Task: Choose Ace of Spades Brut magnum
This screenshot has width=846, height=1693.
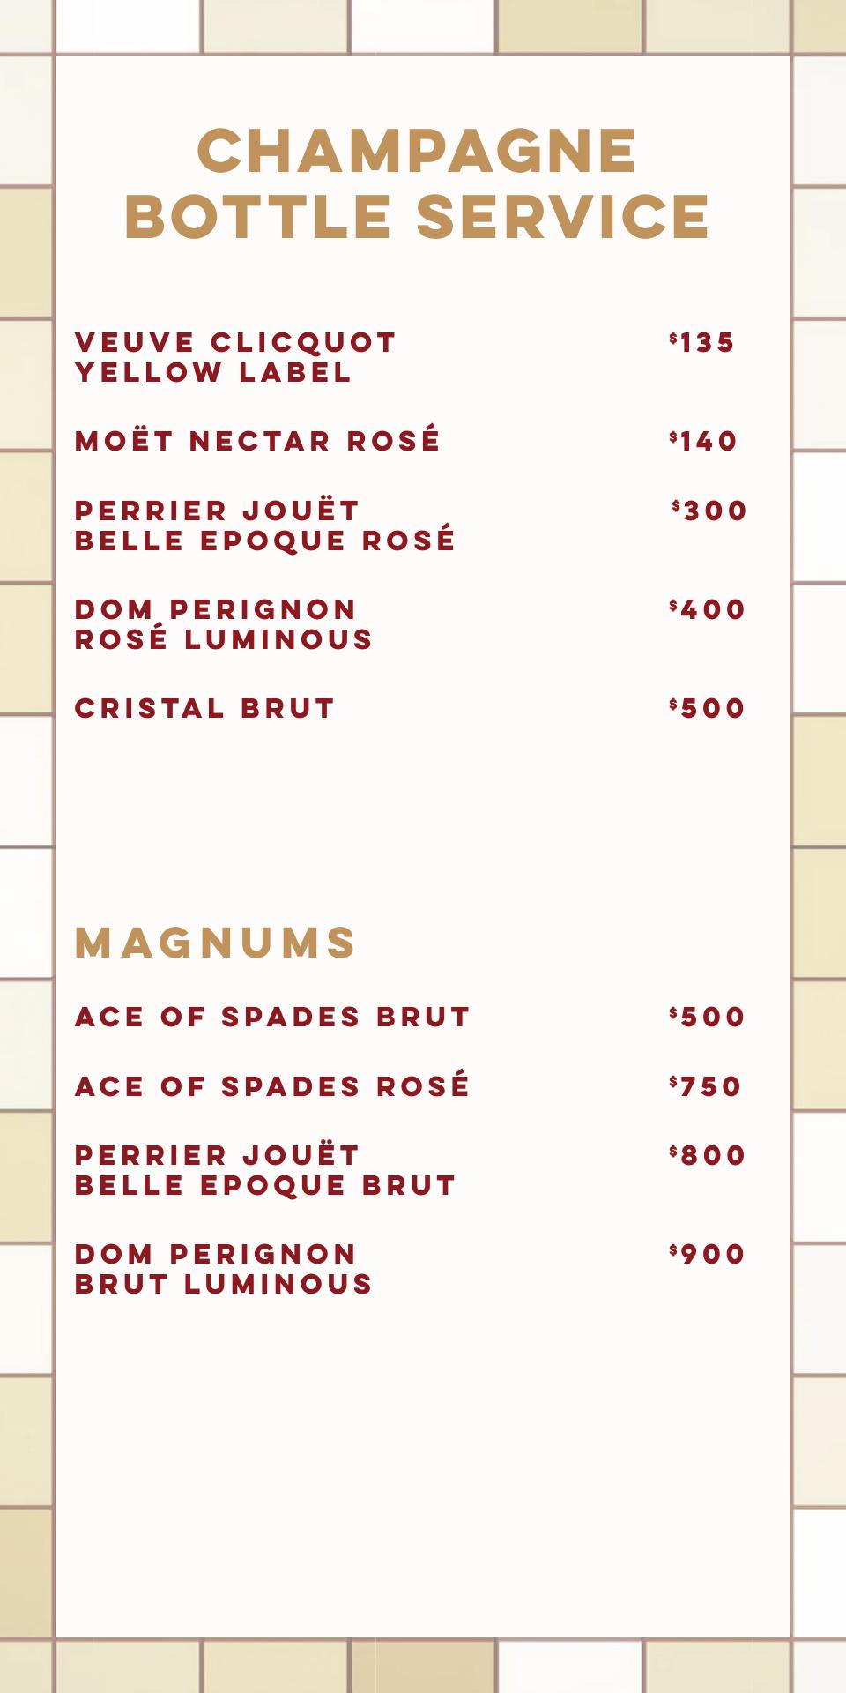Action: click(272, 1017)
